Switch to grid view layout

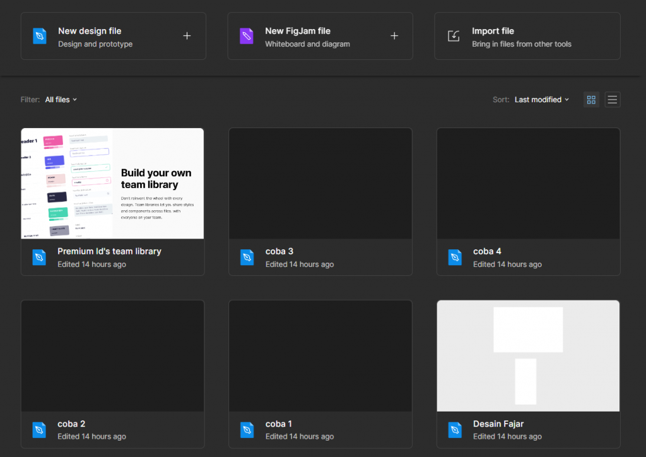pos(591,100)
